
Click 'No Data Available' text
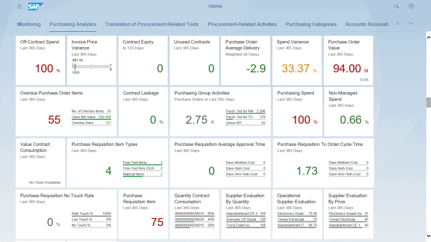[x=45, y=182]
